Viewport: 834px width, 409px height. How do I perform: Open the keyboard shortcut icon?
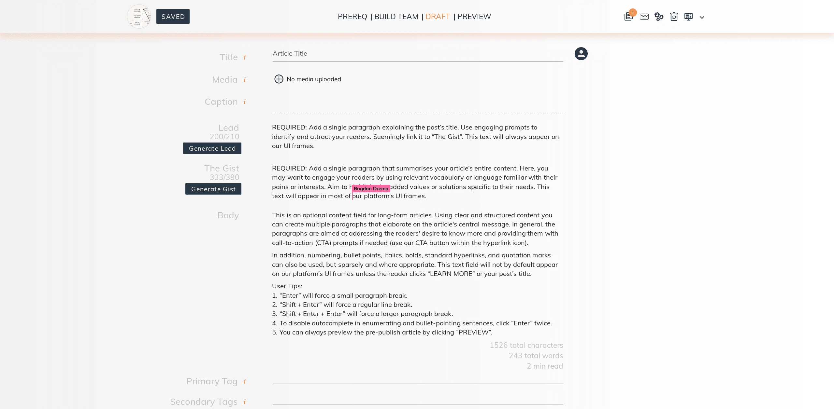click(645, 17)
